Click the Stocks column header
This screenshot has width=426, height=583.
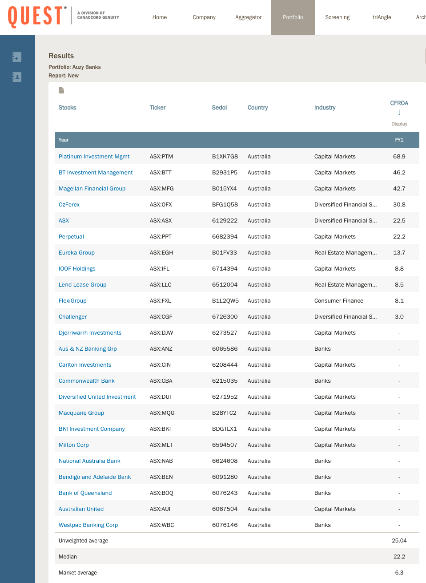pos(67,108)
